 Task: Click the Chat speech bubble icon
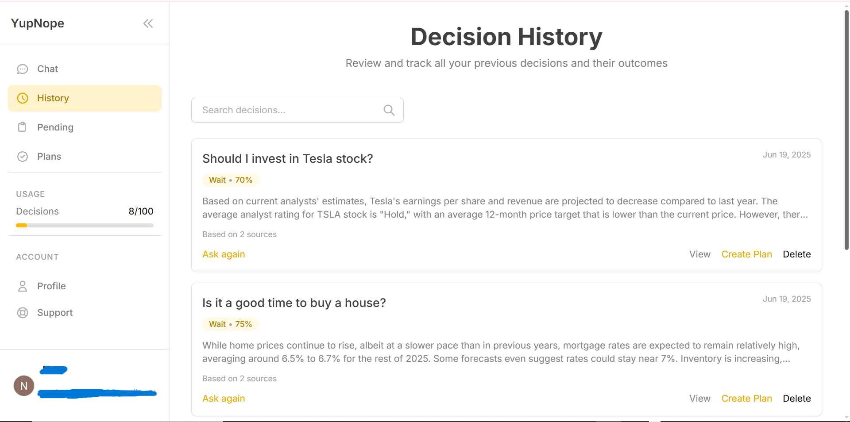point(23,69)
